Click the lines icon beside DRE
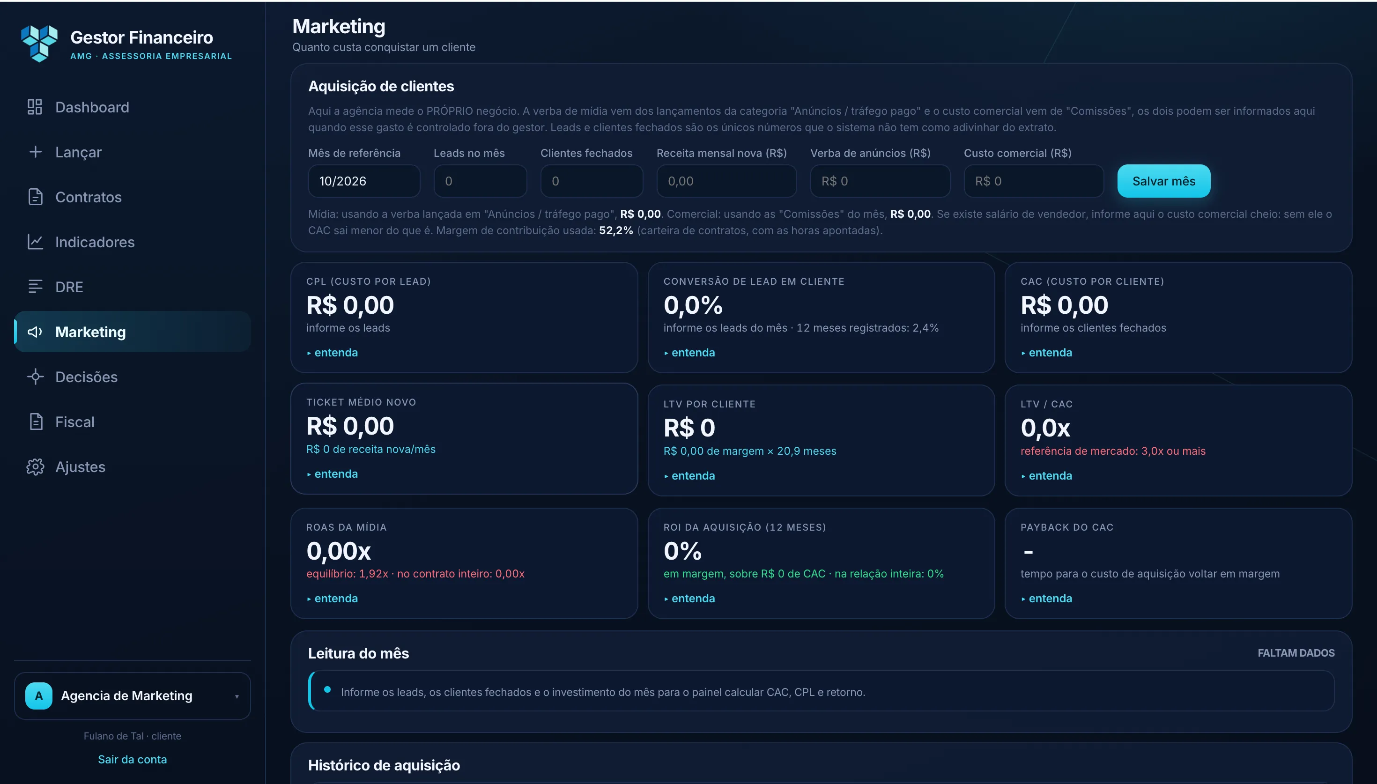Image resolution: width=1377 pixels, height=784 pixels. coord(35,287)
